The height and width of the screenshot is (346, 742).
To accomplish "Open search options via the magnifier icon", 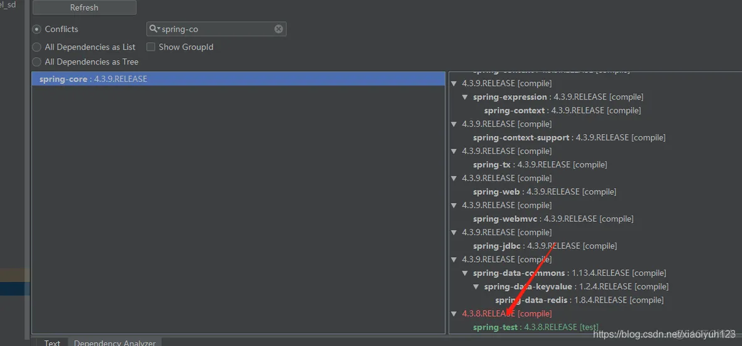I will (154, 29).
